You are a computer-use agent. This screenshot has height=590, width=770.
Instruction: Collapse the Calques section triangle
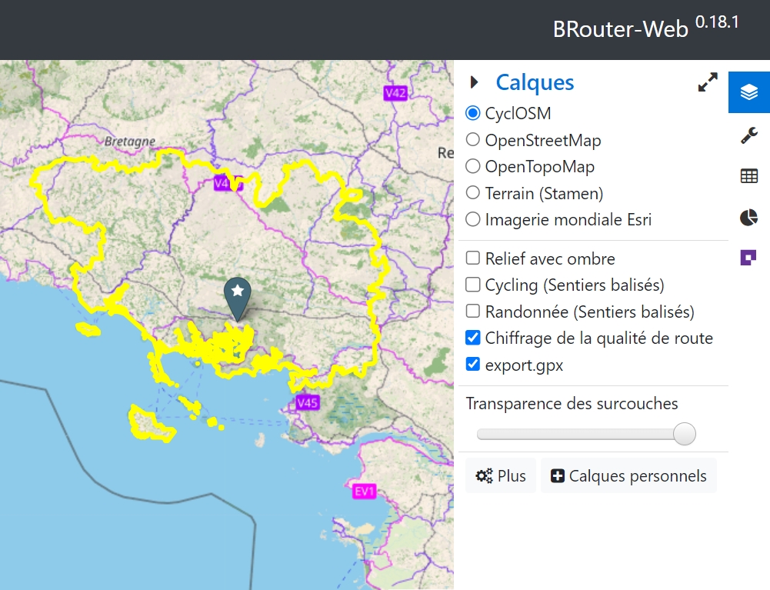point(475,82)
